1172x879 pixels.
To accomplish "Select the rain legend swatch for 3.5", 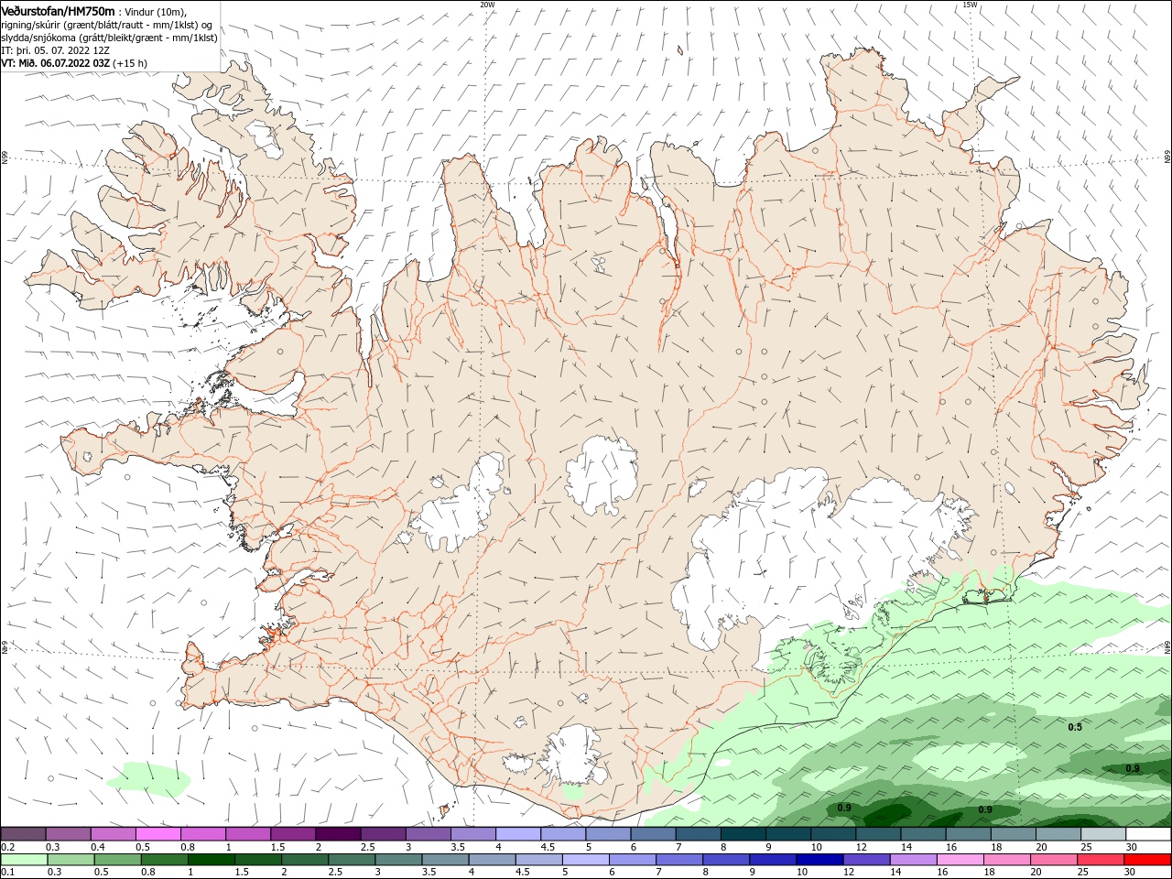I will [x=445, y=860].
